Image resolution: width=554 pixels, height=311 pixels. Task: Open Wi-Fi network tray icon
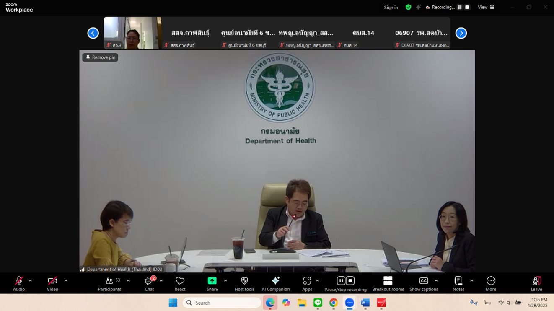[x=501, y=303]
